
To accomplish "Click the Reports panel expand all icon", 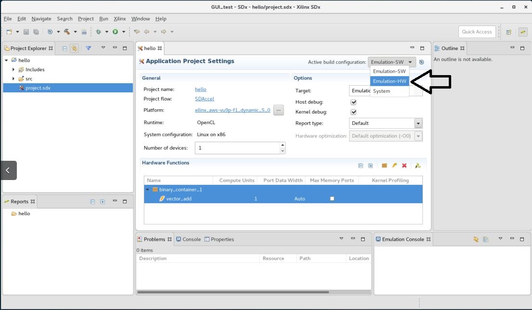I will [102, 202].
